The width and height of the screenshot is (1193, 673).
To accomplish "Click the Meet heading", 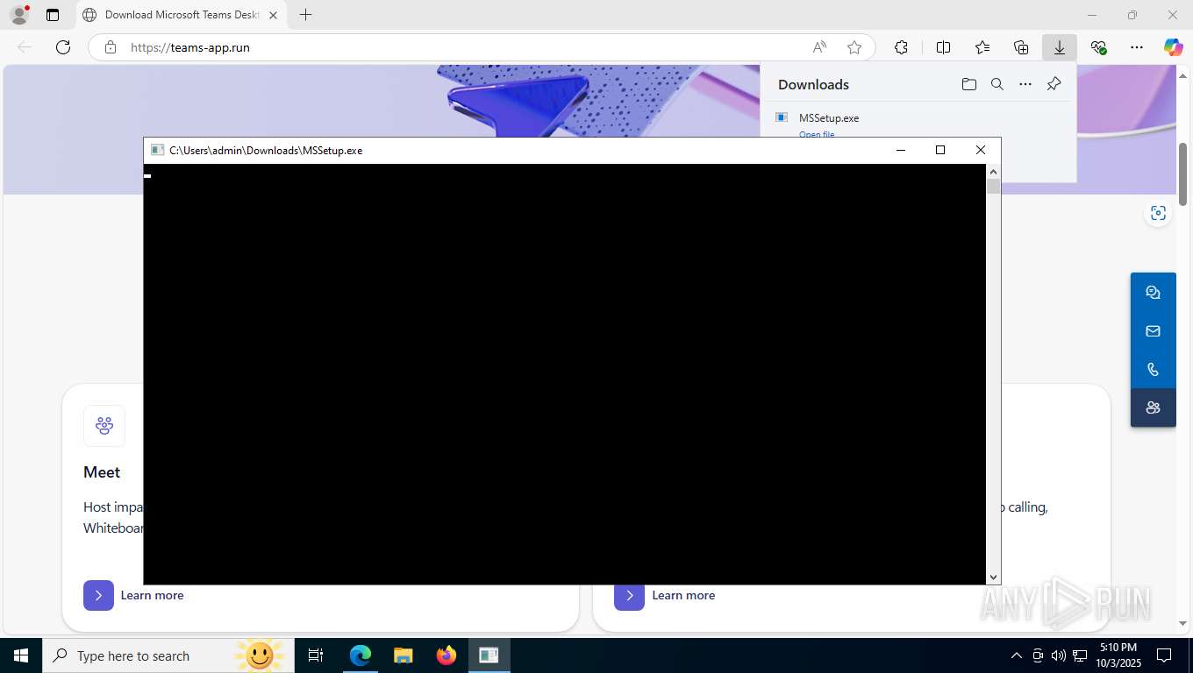I will pos(102,472).
